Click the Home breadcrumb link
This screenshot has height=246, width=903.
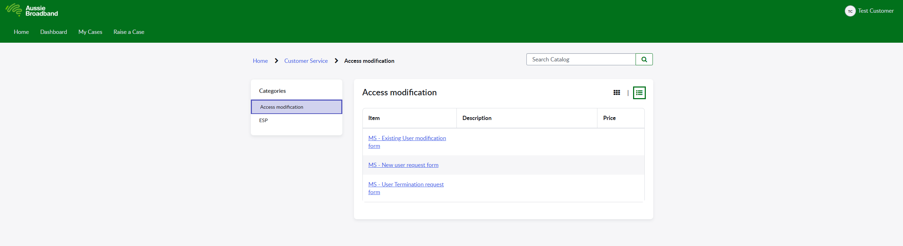(260, 61)
